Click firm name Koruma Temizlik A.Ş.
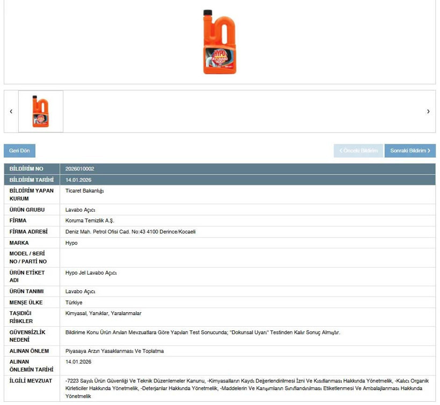The width and height of the screenshot is (440, 405). pos(90,220)
